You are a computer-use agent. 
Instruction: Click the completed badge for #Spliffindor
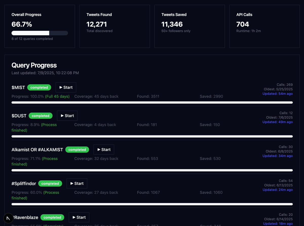click(50, 184)
